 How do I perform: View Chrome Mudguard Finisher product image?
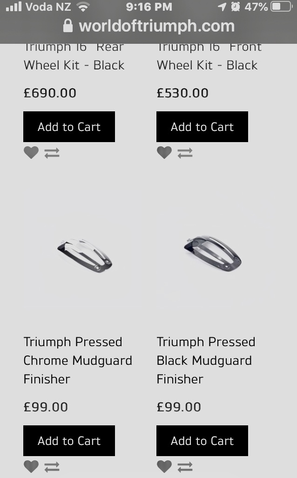coord(85,255)
